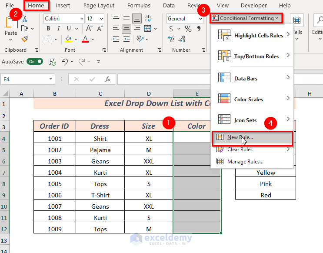This screenshot has height=253, width=323.
Task: Toggle Center horizontal alignment
Action: click(127, 29)
